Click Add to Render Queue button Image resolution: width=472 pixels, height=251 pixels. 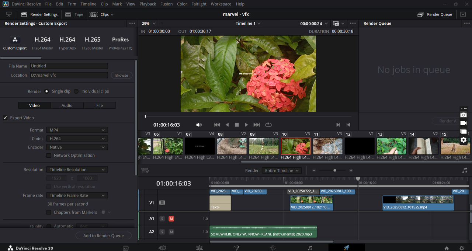104,236
